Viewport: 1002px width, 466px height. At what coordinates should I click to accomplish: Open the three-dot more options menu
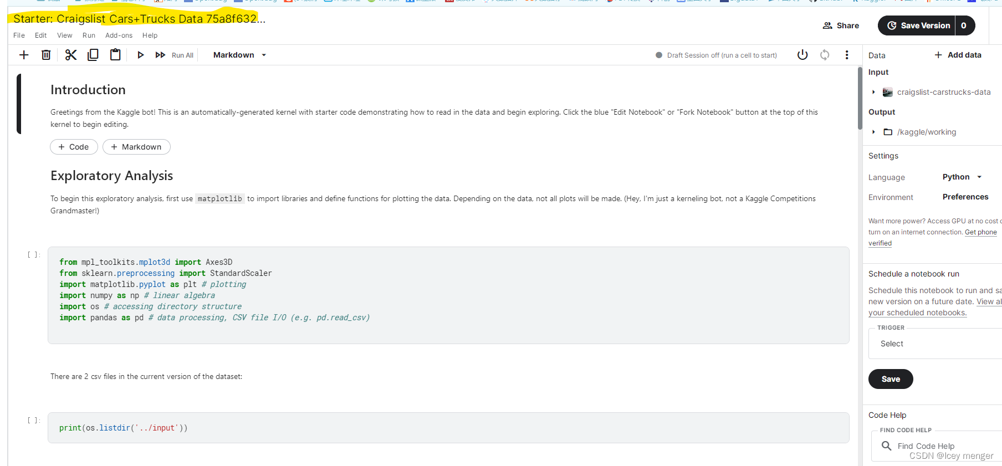click(847, 55)
